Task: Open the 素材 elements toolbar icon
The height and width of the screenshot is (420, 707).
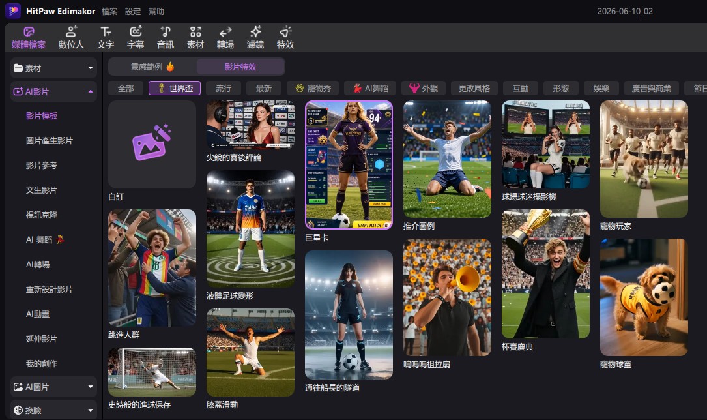Action: coord(195,37)
